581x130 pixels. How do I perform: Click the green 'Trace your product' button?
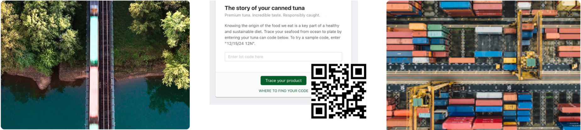tap(283, 81)
